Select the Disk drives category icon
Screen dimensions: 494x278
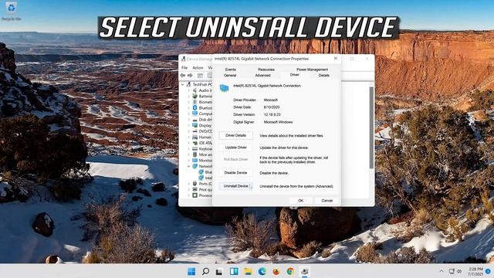(x=195, y=120)
